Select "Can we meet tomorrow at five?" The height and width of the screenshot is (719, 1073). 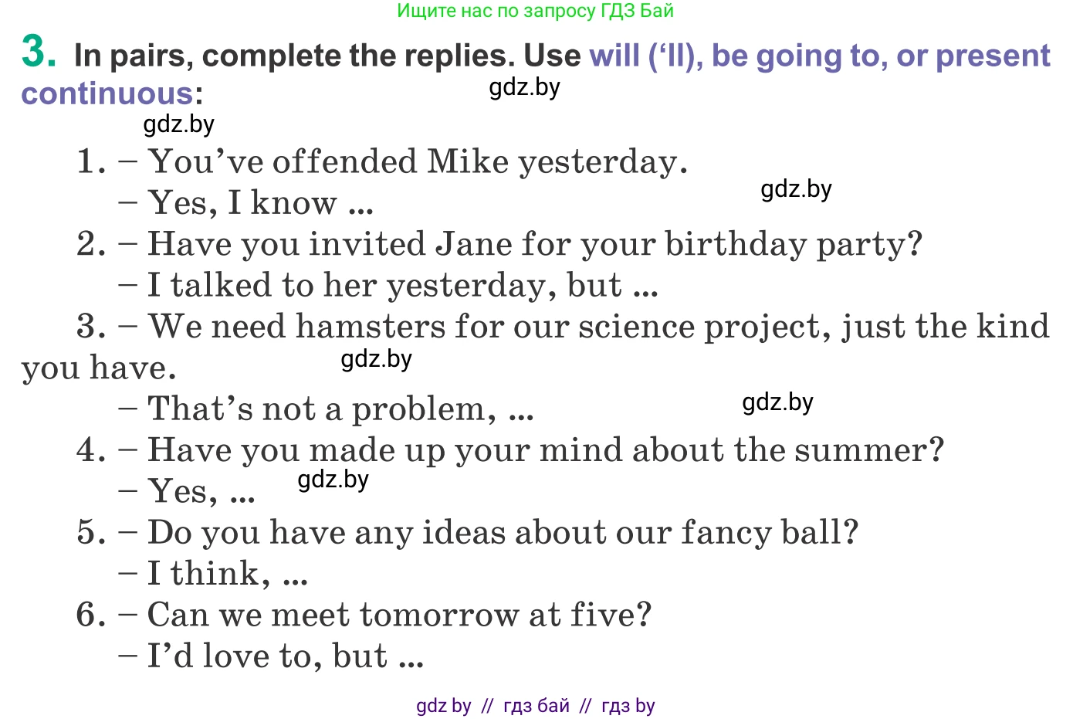click(x=399, y=616)
